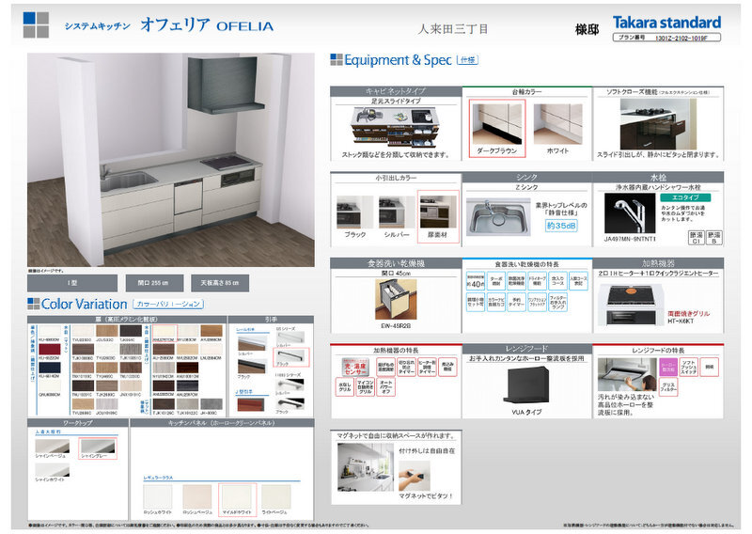Click the 節湯 C1 badge
Viewport: 752px width, 534px height.
coord(697,238)
